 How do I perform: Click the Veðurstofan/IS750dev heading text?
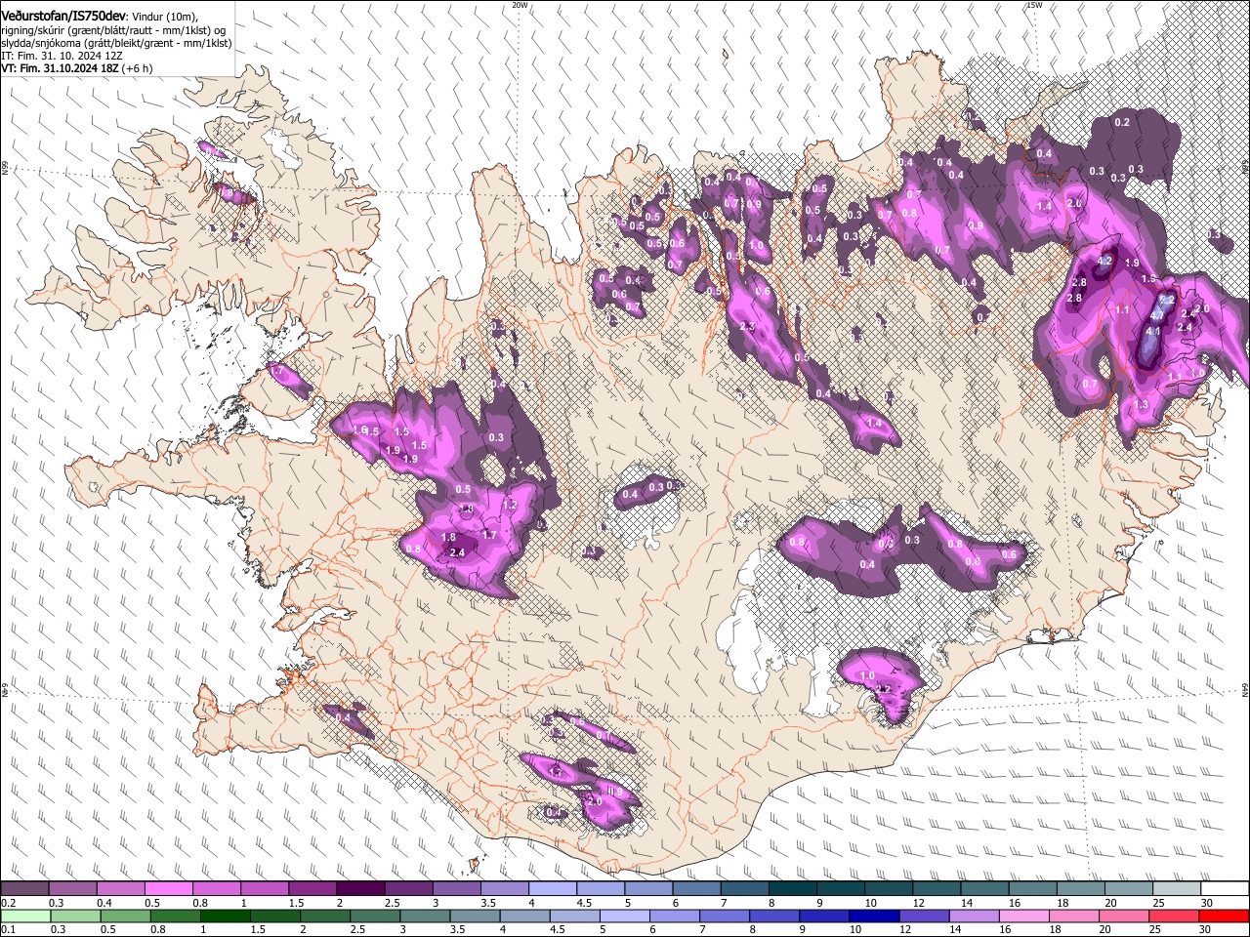(x=64, y=16)
